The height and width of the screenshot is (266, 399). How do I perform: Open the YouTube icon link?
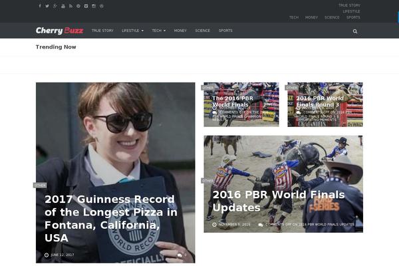[x=63, y=6]
